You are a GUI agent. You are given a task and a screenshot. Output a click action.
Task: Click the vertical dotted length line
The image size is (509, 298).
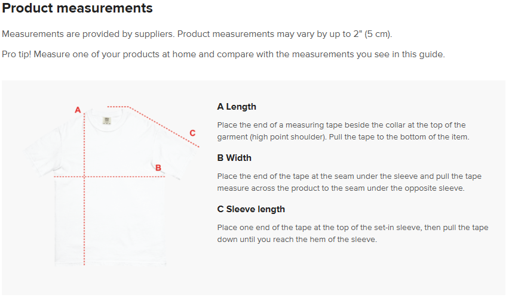[x=84, y=189]
